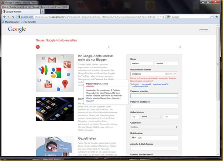Open the Monat dropdown
The width and height of the screenshot is (223, 161).
pos(151,116)
